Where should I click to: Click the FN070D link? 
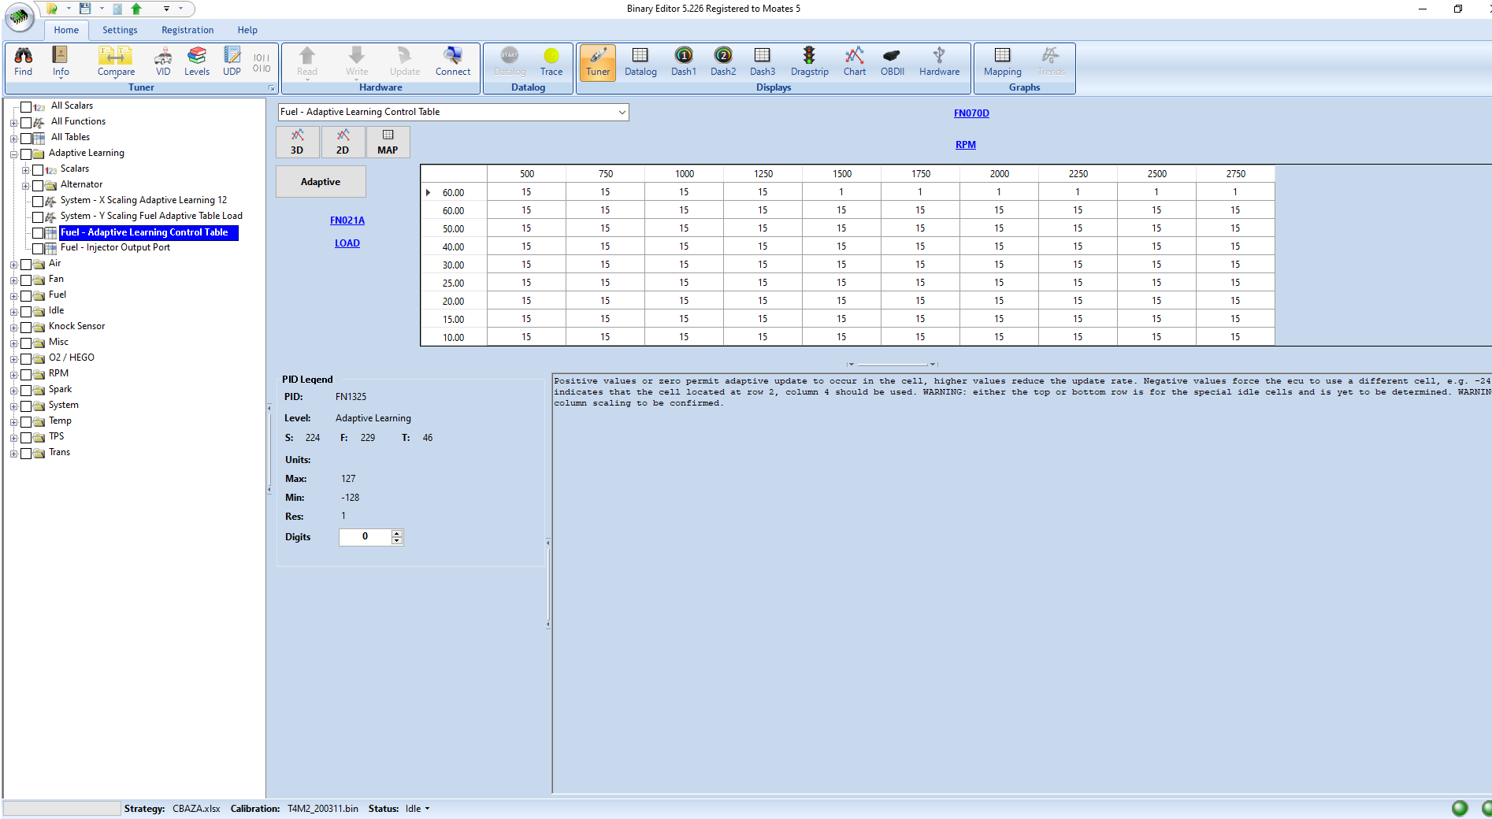(x=971, y=113)
